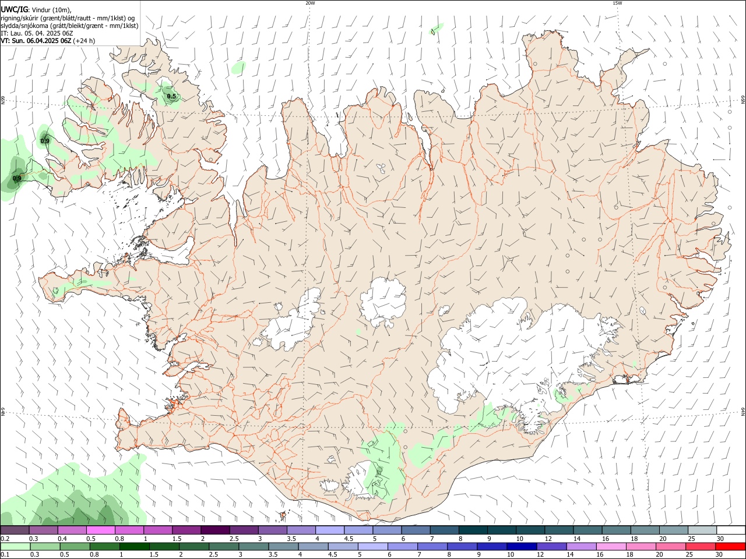Click the red swatch starting at 30 in the lower legend
Viewport: 746px width, 559px height.
[730, 547]
